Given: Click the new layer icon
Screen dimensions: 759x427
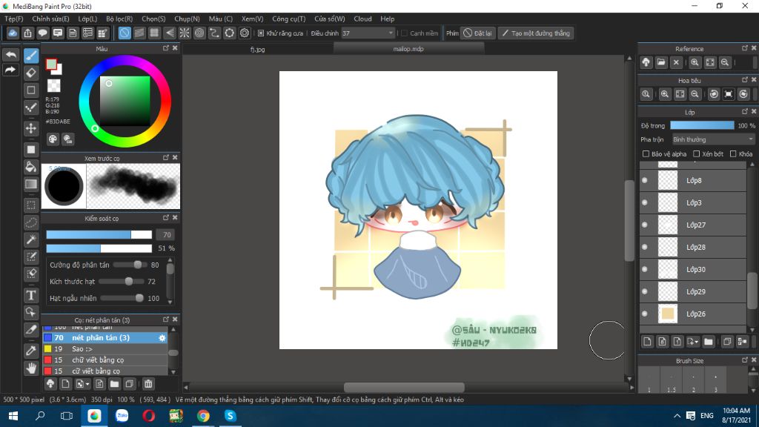Looking at the screenshot, I should click(647, 341).
